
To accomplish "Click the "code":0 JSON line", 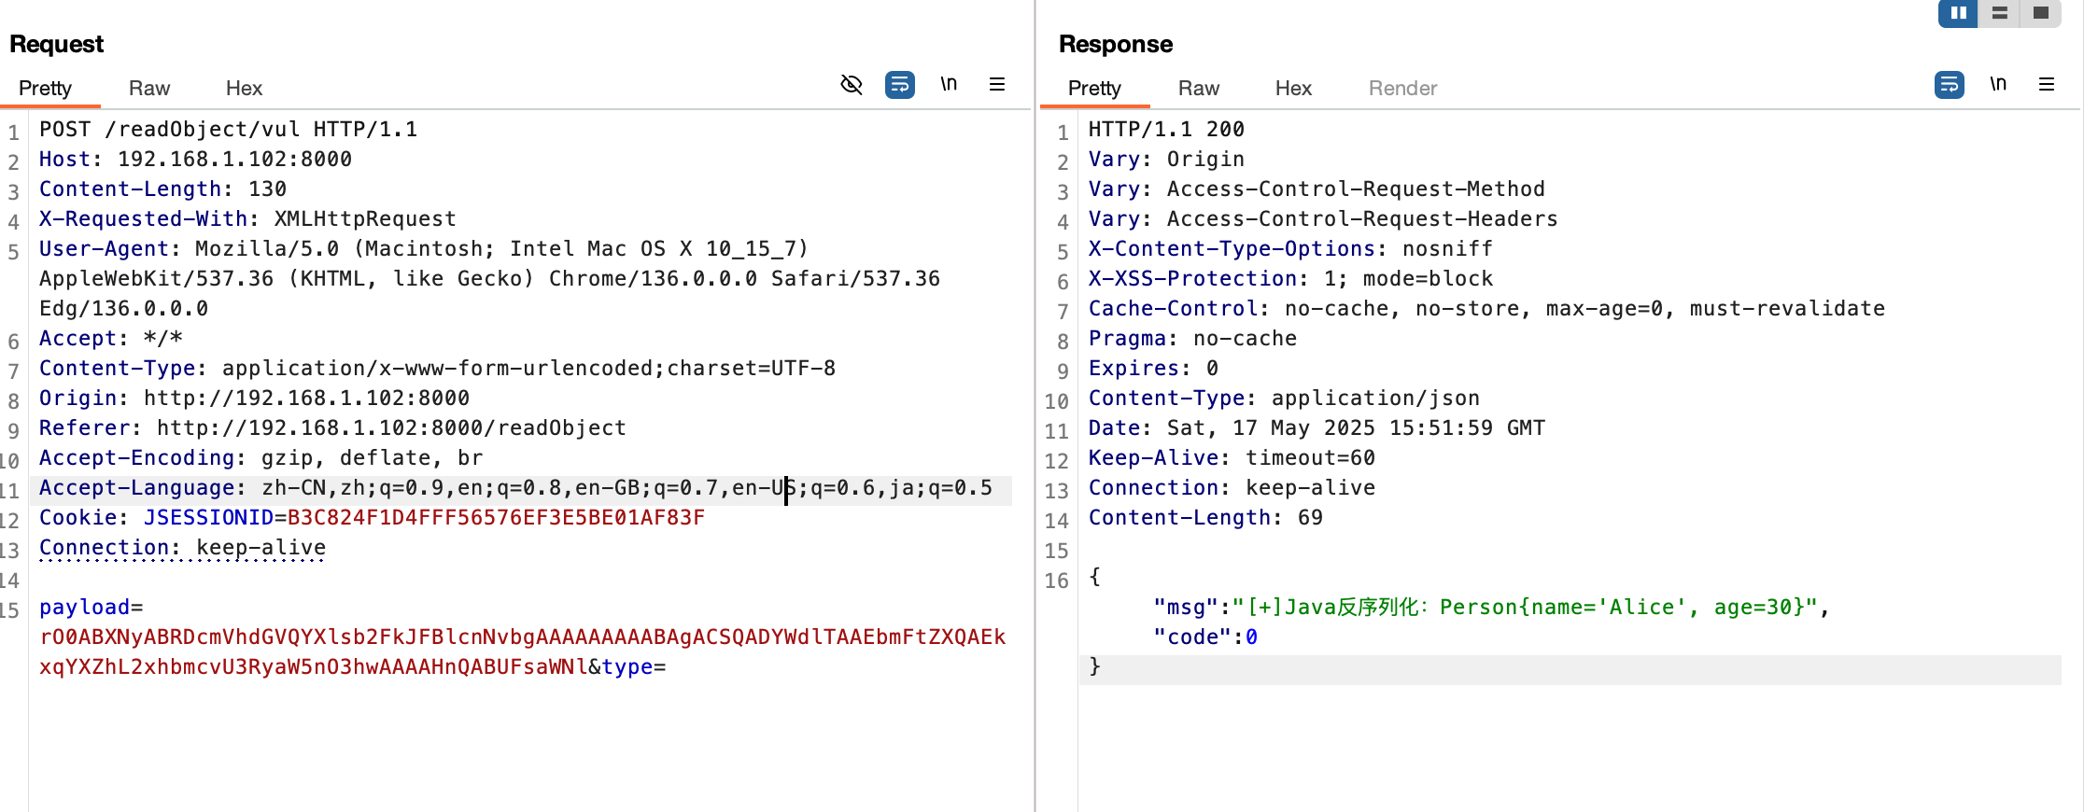I will (1205, 637).
